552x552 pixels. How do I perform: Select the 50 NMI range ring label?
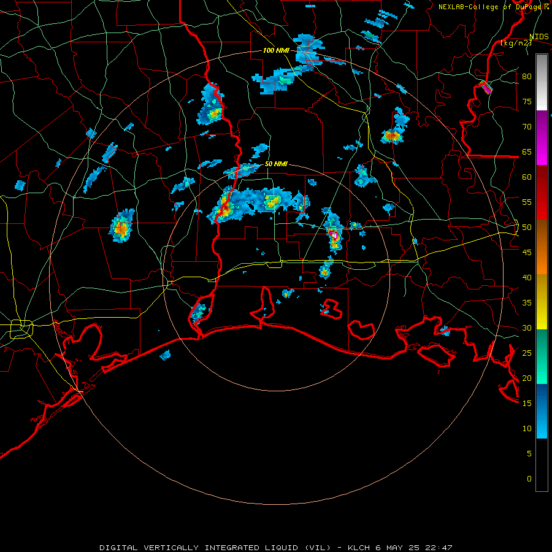pyautogui.click(x=276, y=164)
